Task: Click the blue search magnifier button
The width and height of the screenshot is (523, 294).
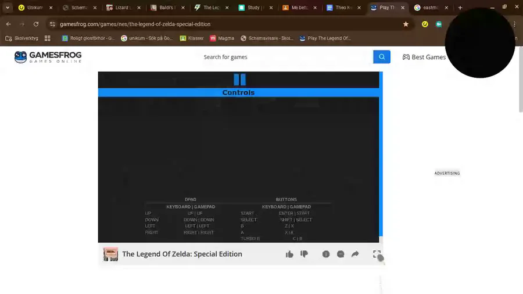Action: [382, 57]
